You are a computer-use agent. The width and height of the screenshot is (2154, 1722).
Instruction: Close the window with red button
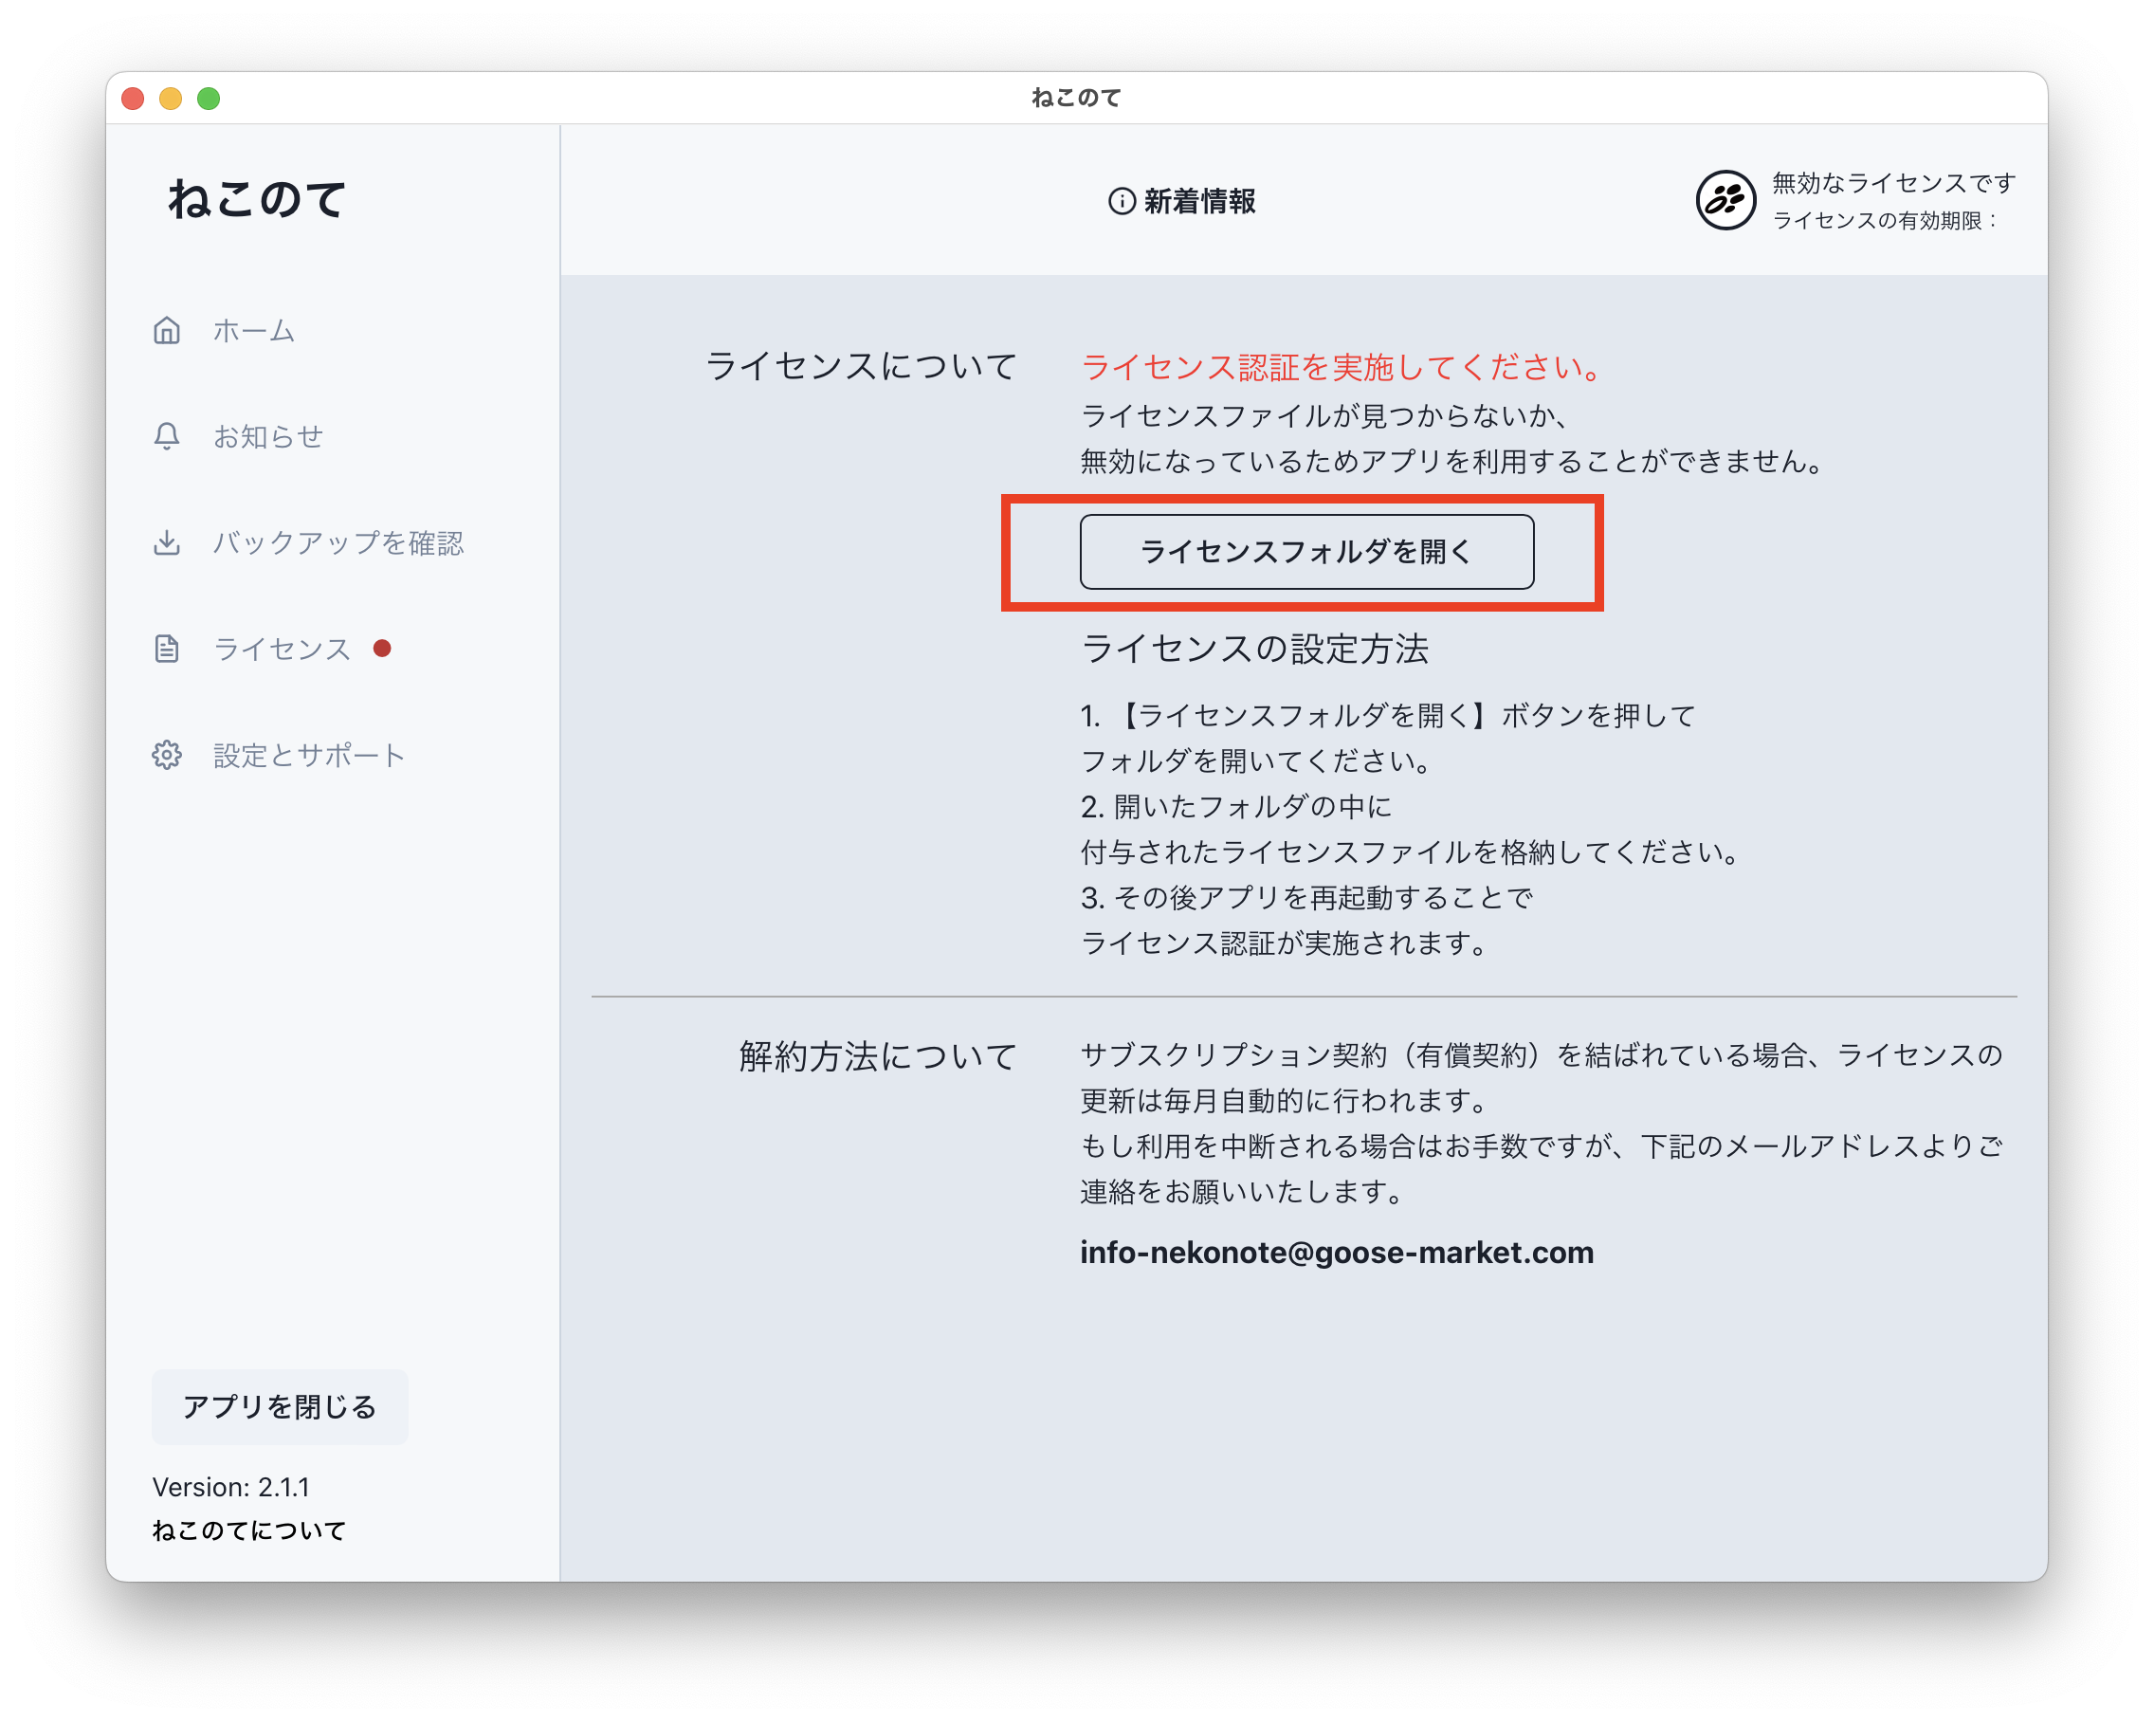tap(133, 98)
